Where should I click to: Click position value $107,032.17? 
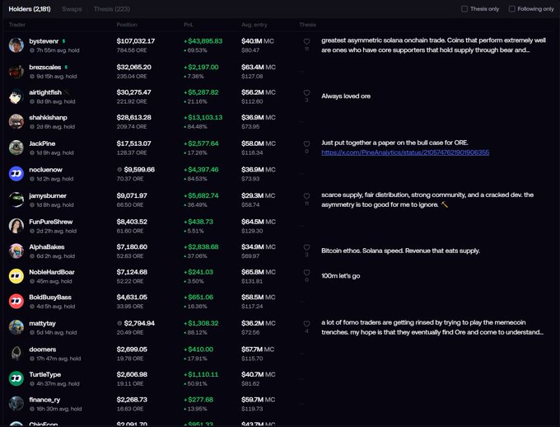click(x=136, y=41)
